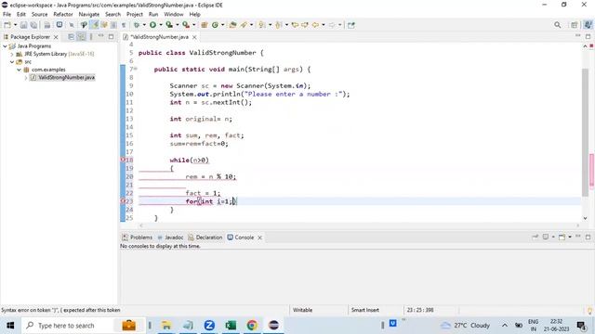Click the Debug bug icon

pyautogui.click(x=137, y=25)
